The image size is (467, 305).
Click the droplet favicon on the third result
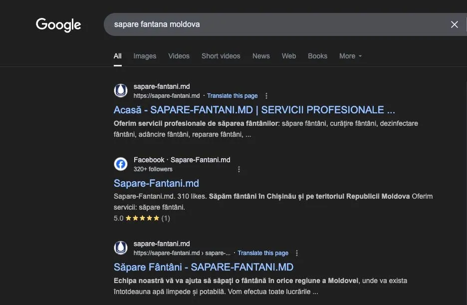click(120, 247)
